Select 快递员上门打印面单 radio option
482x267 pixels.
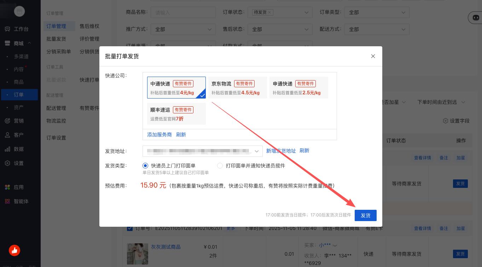point(145,166)
